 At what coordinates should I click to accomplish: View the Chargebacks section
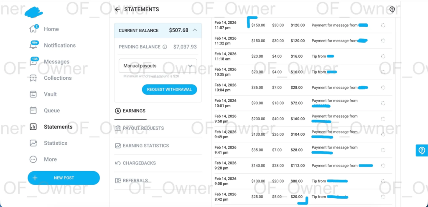[135, 163]
